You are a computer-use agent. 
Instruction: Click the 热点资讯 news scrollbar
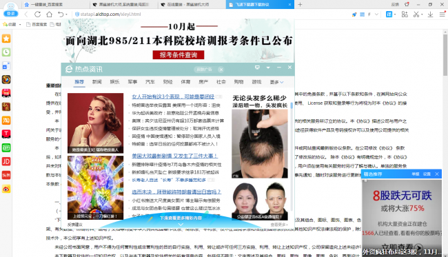coord(292,105)
